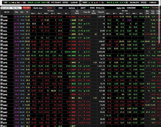Click the red down arrow in AAA row
The height and width of the screenshot is (127, 161).
[x=84, y=16]
